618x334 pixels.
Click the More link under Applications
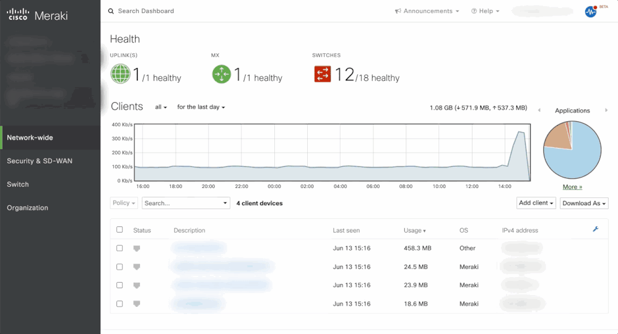572,187
